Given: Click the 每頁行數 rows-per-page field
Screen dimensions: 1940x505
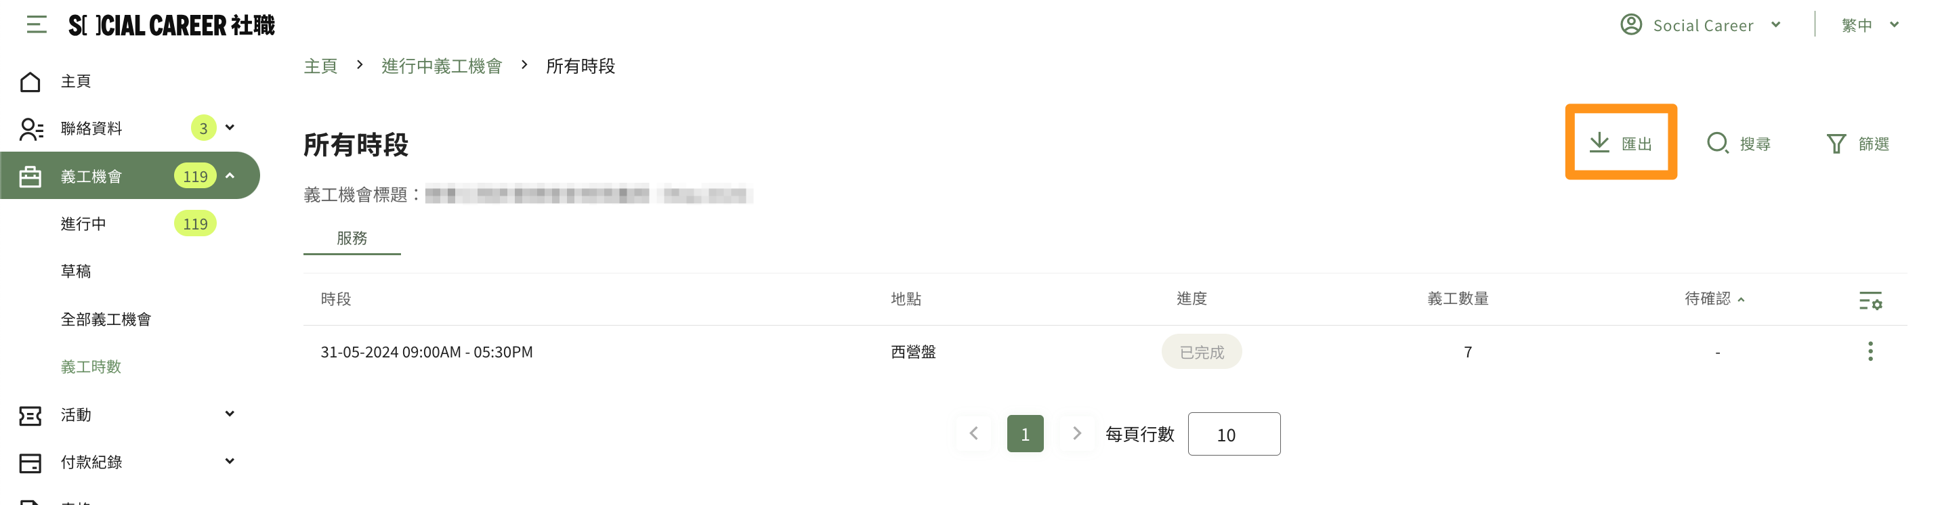Looking at the screenshot, I should [x=1233, y=434].
